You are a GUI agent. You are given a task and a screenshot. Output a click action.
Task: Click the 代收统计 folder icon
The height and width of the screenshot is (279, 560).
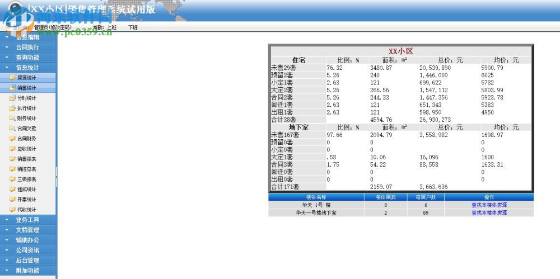click(x=12, y=210)
